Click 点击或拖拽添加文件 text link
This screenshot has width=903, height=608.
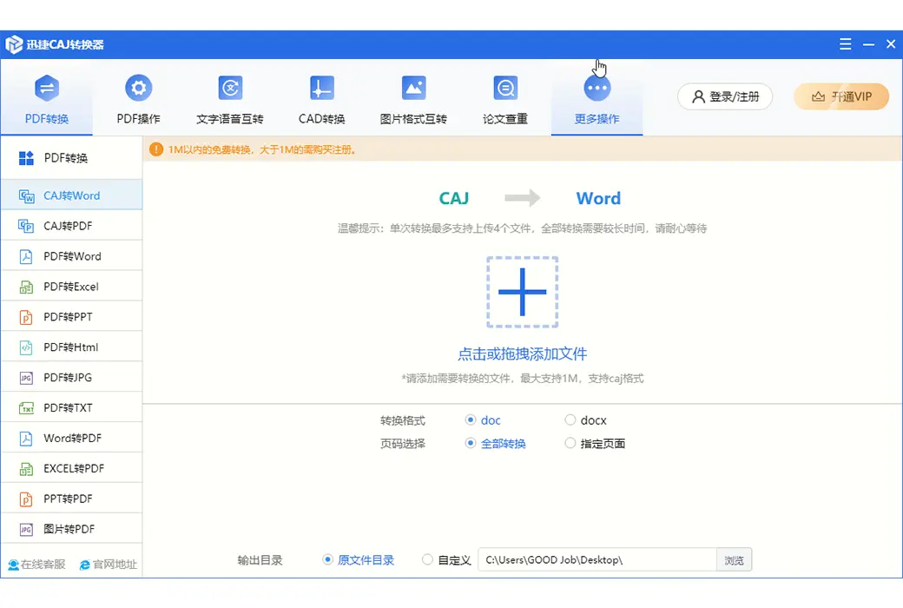pyautogui.click(x=523, y=354)
